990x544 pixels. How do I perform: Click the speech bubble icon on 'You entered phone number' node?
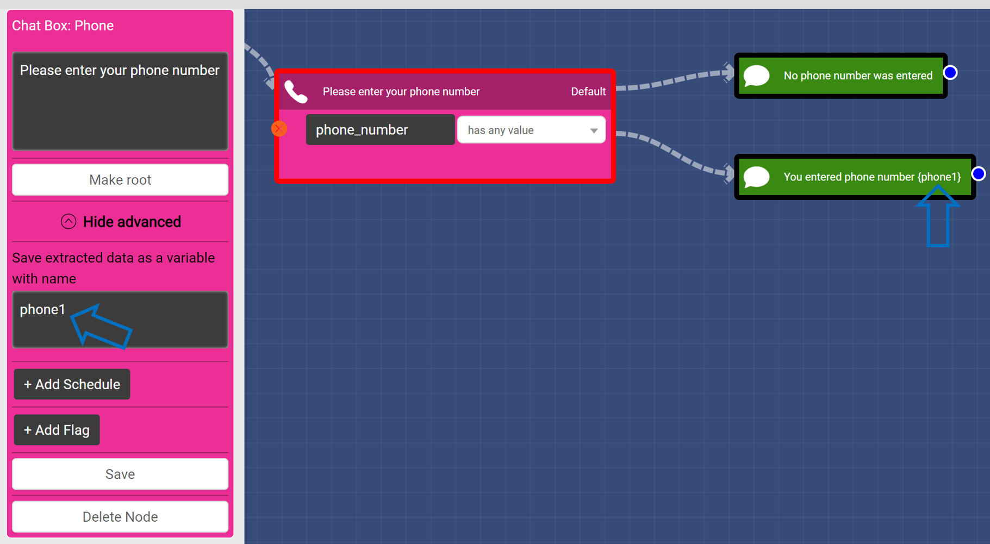click(756, 177)
